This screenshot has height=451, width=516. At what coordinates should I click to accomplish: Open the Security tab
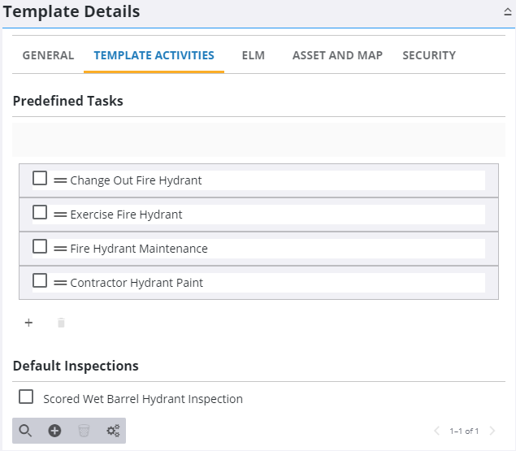click(x=429, y=55)
